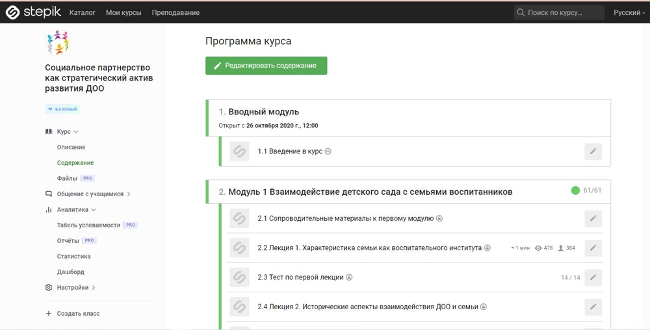This screenshot has height=330, width=650.
Task: Open Каталог in the top menu
Action: tap(82, 12)
